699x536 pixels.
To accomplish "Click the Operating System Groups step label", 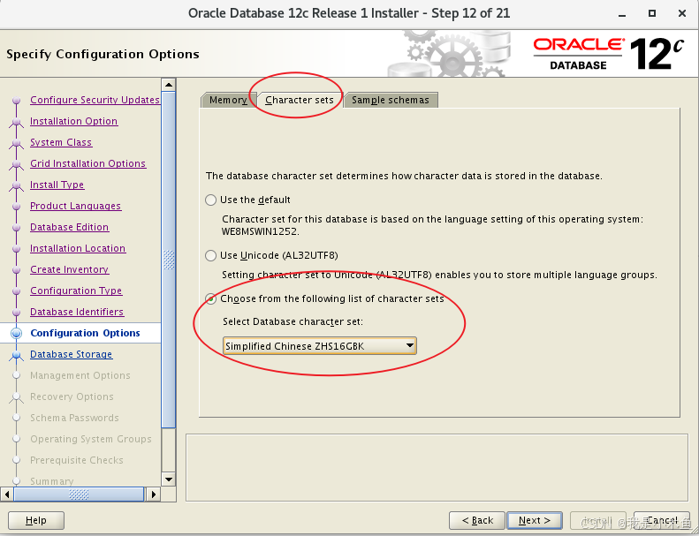I will click(91, 439).
